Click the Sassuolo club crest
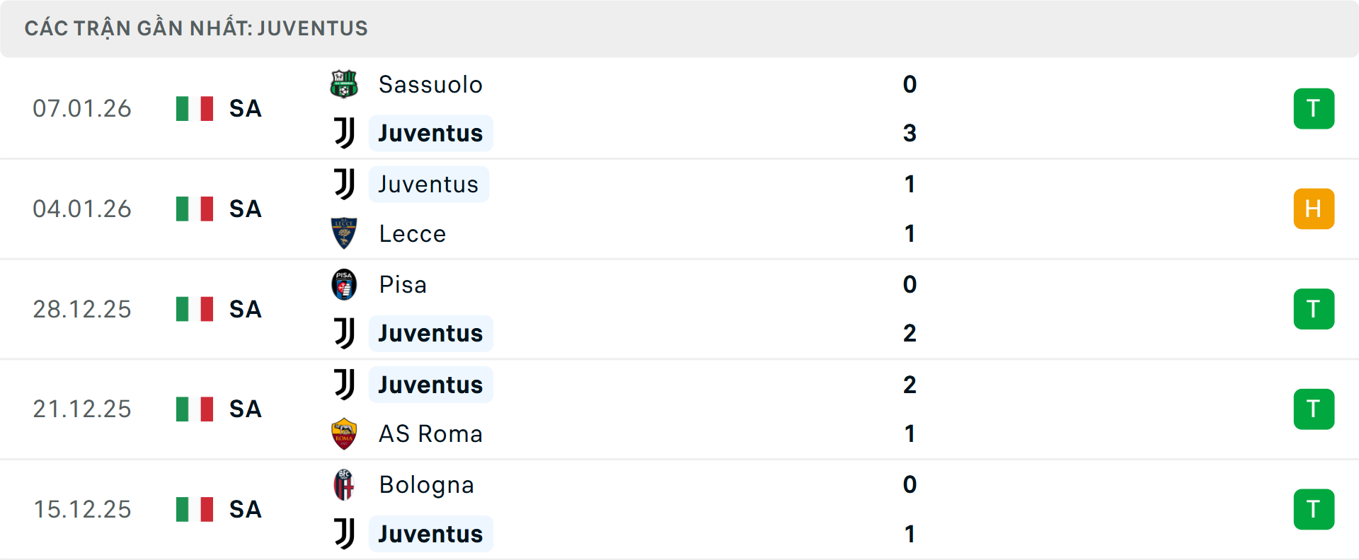The image size is (1359, 560). pyautogui.click(x=344, y=84)
